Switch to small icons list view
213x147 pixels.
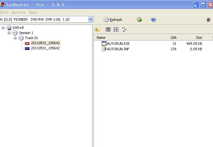[x=116, y=29]
